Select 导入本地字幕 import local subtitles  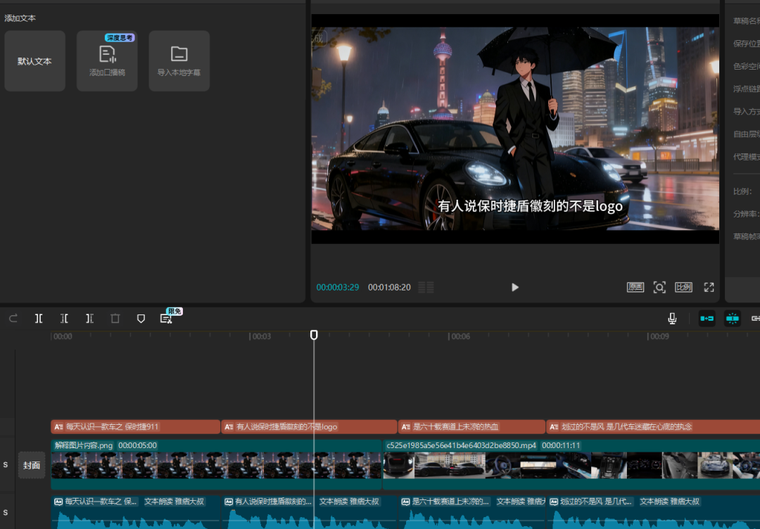click(179, 61)
